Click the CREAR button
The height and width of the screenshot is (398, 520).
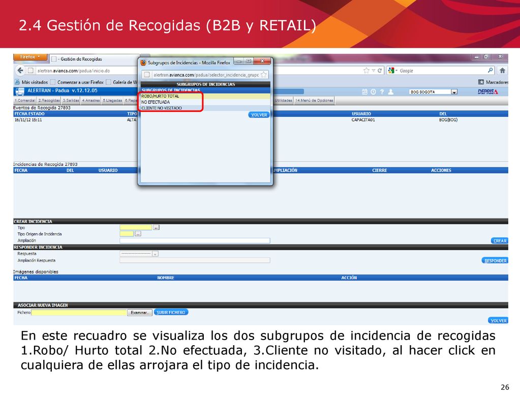pos(500,241)
